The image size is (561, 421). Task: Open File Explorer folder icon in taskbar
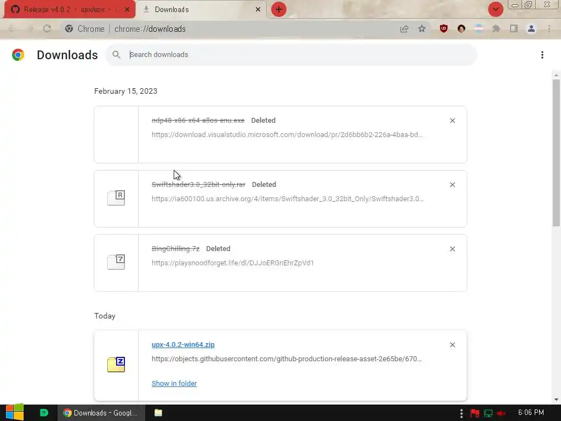coord(158,413)
